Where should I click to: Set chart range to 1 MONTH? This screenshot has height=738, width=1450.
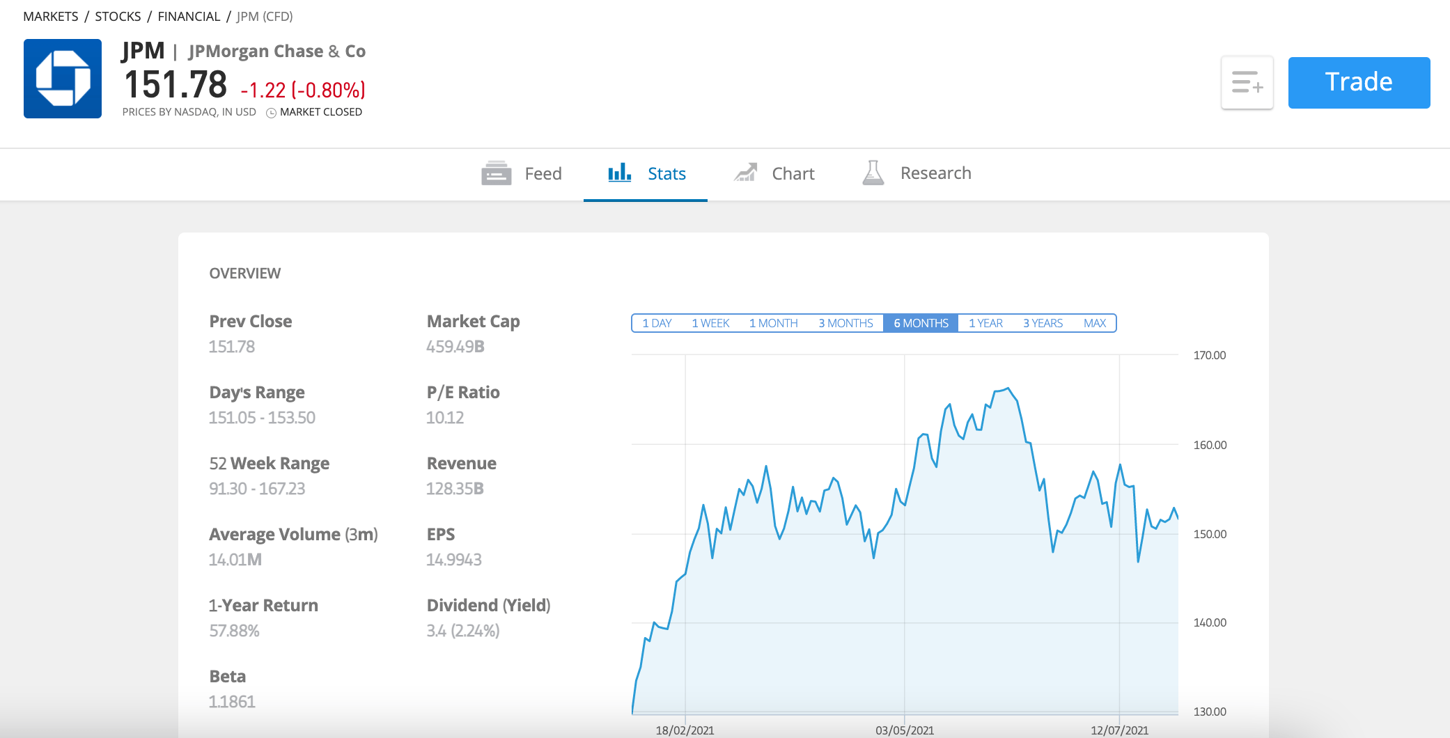coord(773,323)
